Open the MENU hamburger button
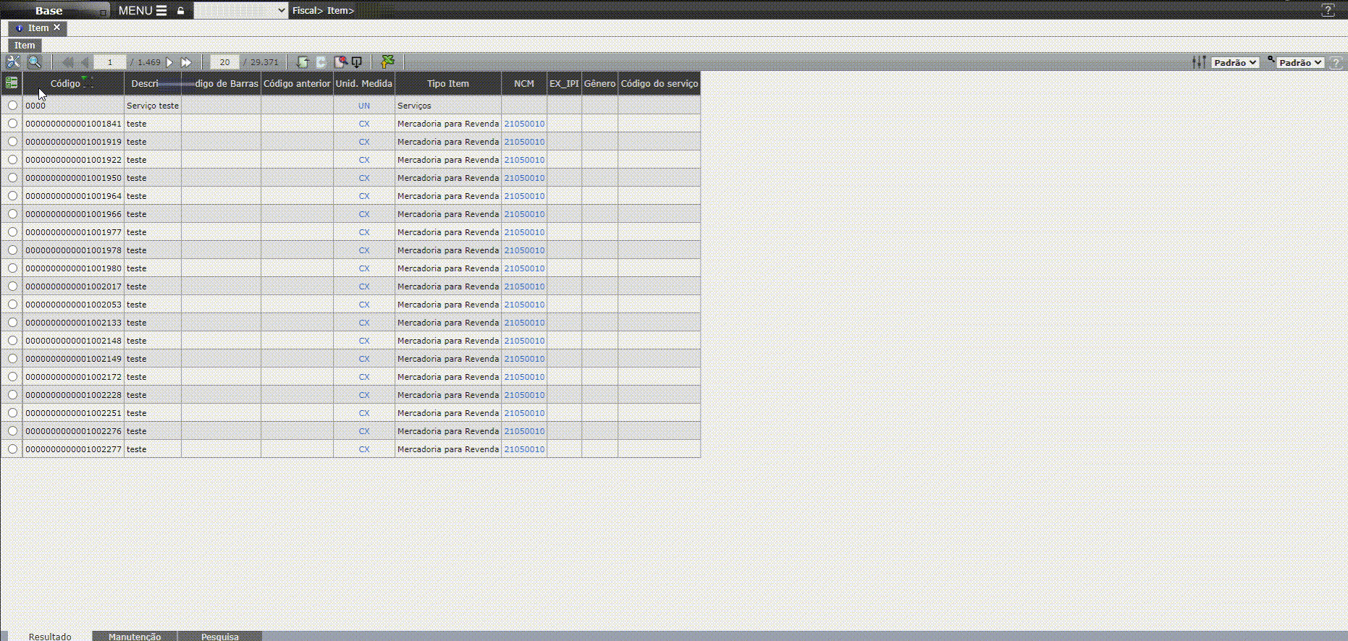This screenshot has width=1348, height=641. (143, 11)
